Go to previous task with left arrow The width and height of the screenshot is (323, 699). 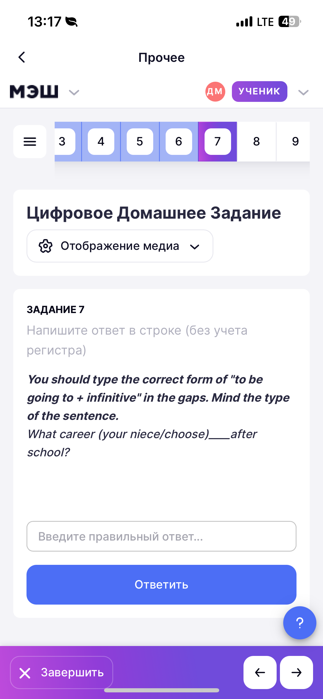260,672
